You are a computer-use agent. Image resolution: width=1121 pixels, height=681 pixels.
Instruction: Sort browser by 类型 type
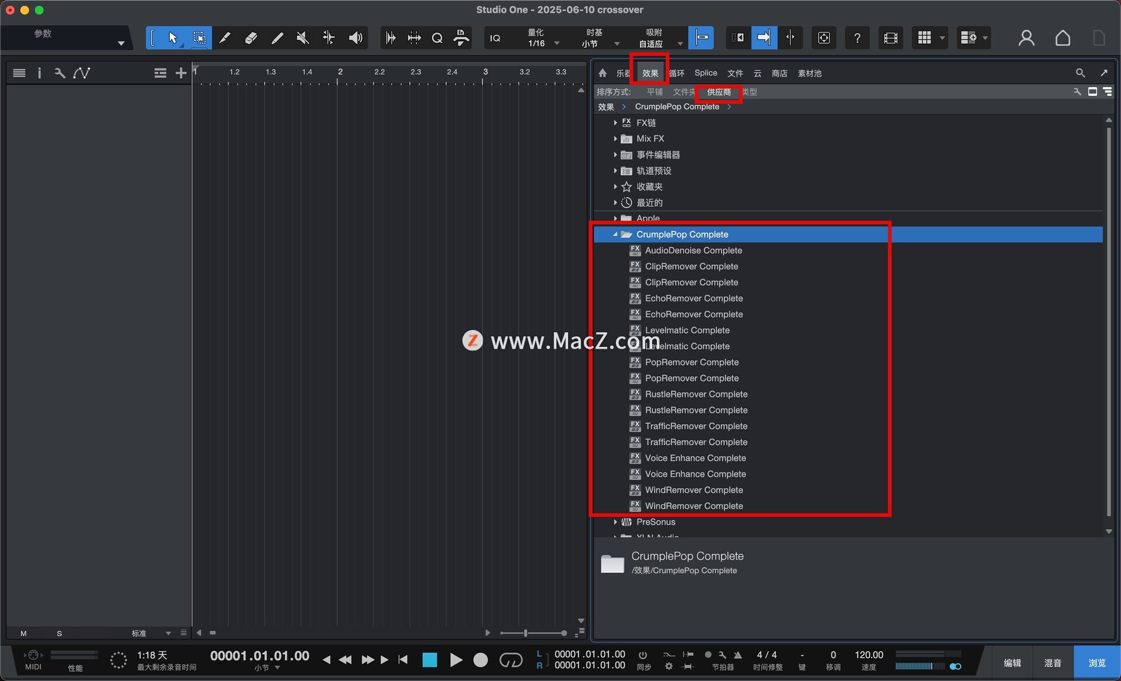click(749, 92)
